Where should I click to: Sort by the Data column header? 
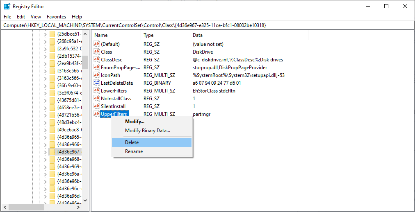(249, 35)
